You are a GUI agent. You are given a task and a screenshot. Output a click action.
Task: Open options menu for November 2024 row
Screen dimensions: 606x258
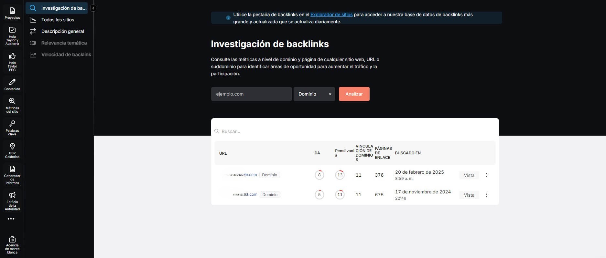(486, 195)
